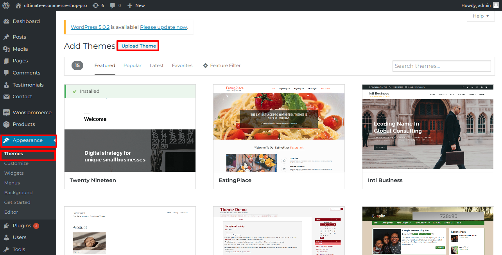Click the Twenty Nineteen theme name

click(x=93, y=181)
